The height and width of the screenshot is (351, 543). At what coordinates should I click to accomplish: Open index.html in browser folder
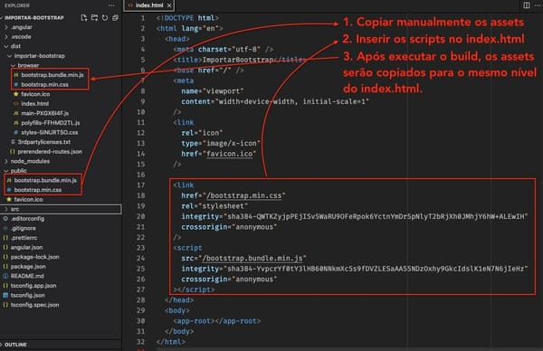click(34, 104)
